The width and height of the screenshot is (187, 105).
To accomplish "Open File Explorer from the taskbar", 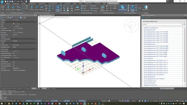I will pos(9,104).
